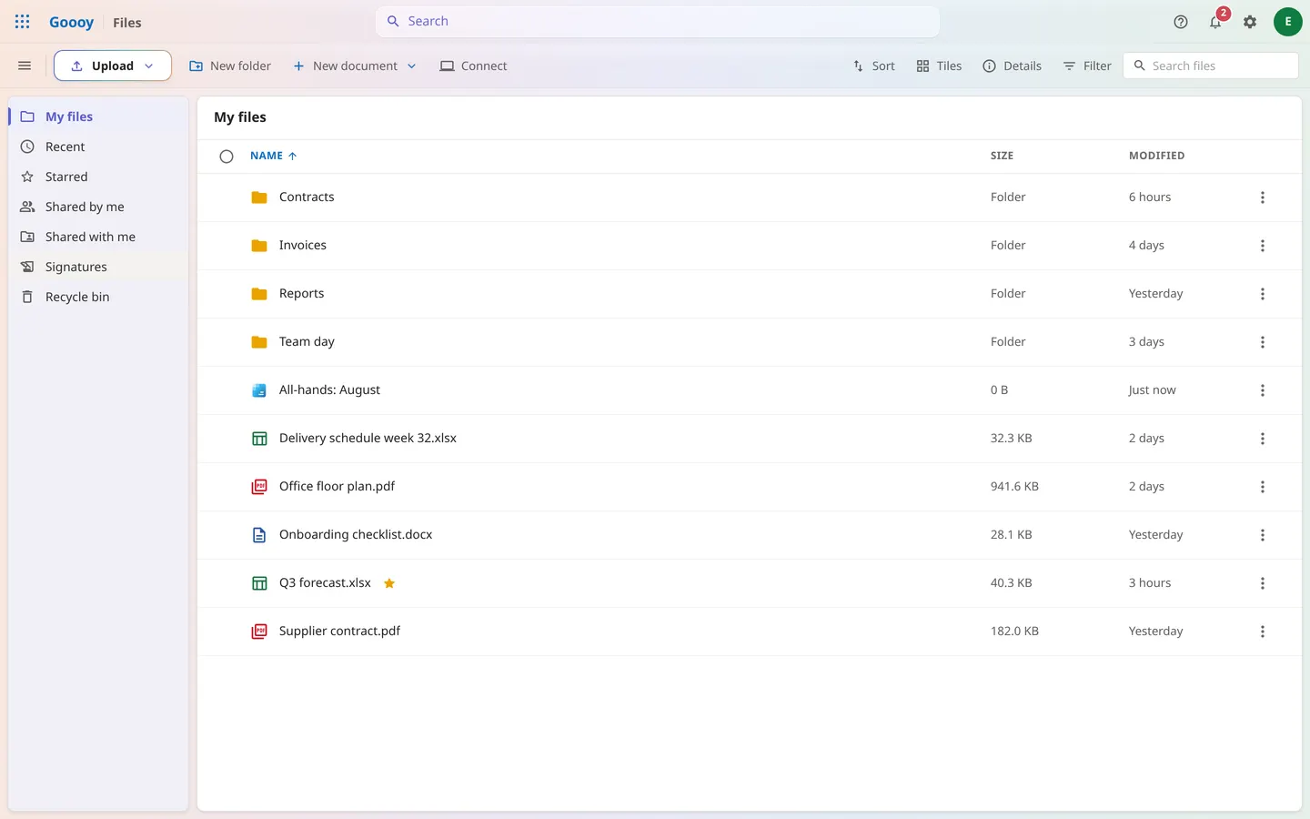The height and width of the screenshot is (819, 1310).
Task: Unstar the Q3 forecast.xlsx star
Action: click(x=389, y=583)
